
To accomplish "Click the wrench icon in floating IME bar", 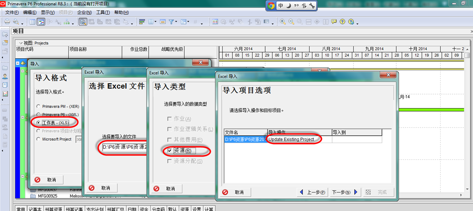I will [x=312, y=6].
